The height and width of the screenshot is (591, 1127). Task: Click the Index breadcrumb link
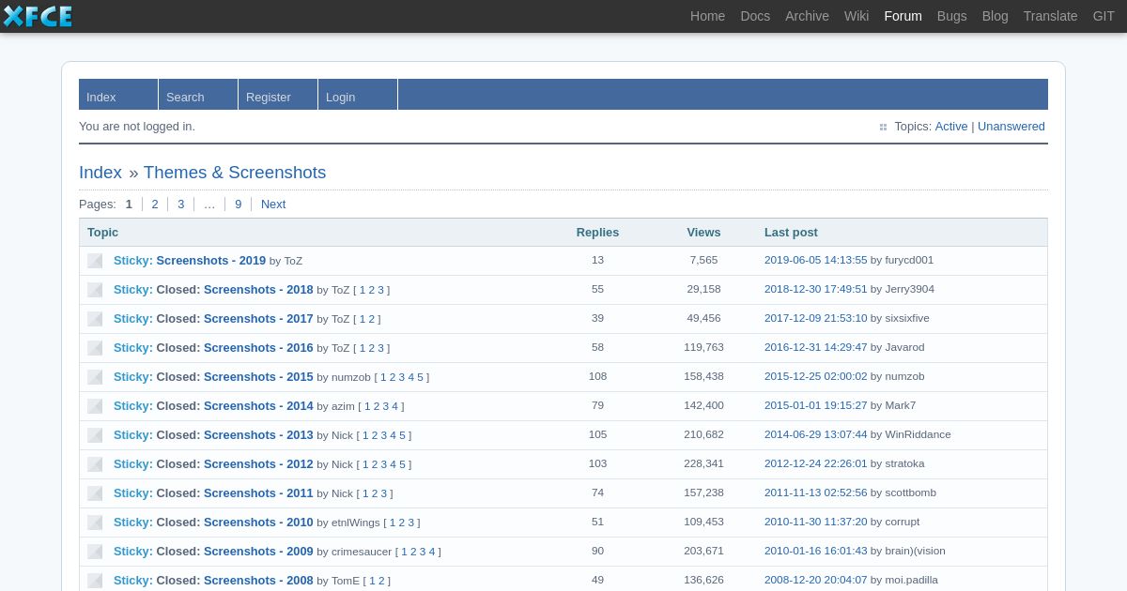pyautogui.click(x=100, y=173)
